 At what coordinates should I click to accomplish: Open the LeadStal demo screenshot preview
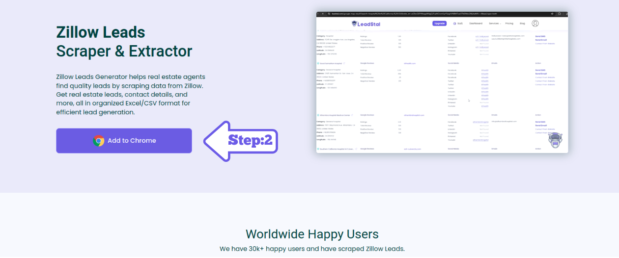442,82
